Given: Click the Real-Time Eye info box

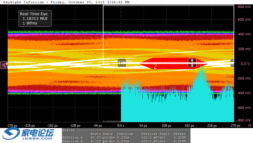Looking at the screenshot, I should tap(35, 18).
